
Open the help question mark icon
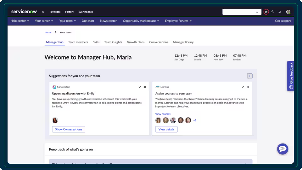click(273, 12)
